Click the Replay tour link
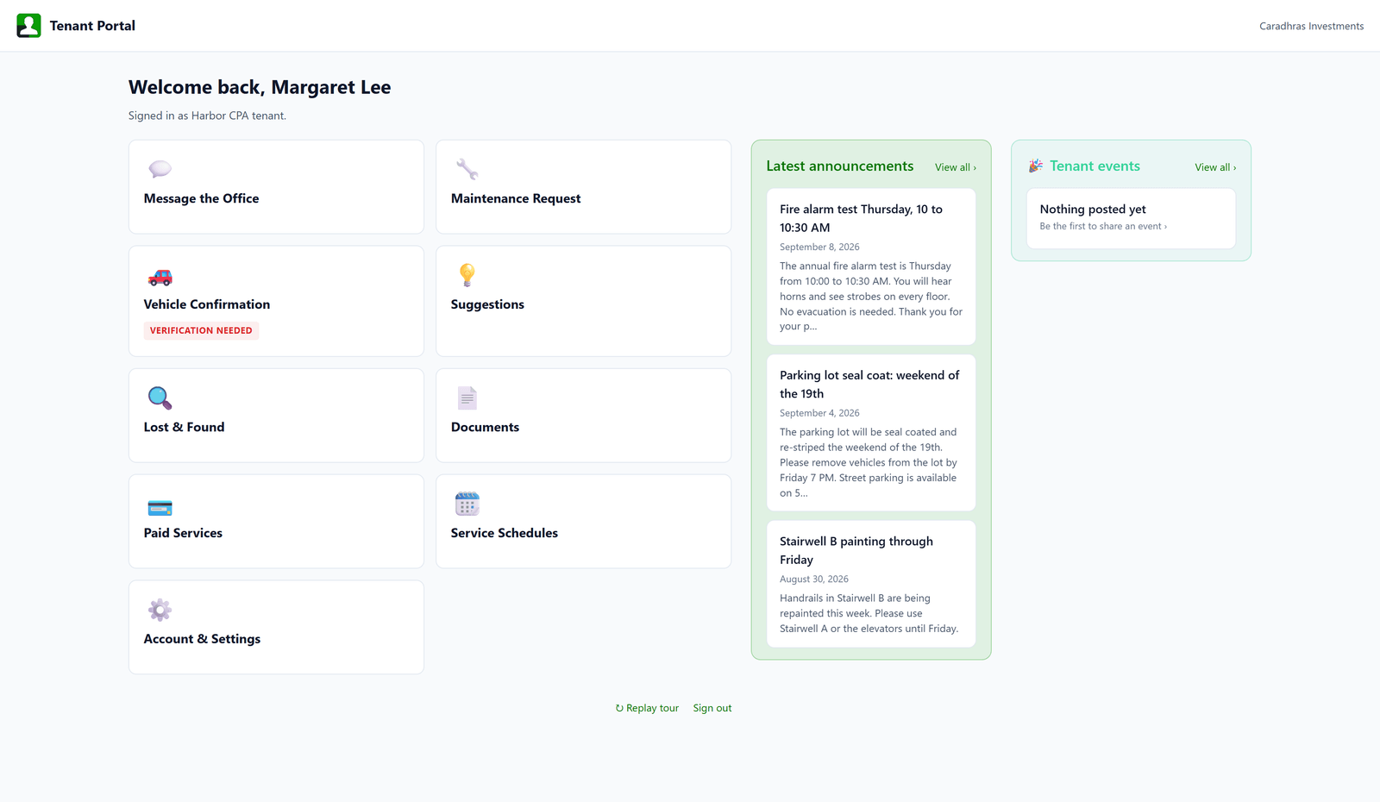The image size is (1380, 802). pos(647,708)
